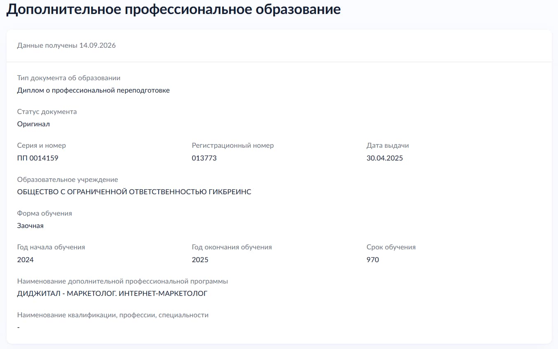
Task: Click the 'Статус документа' label
Action: pos(47,112)
